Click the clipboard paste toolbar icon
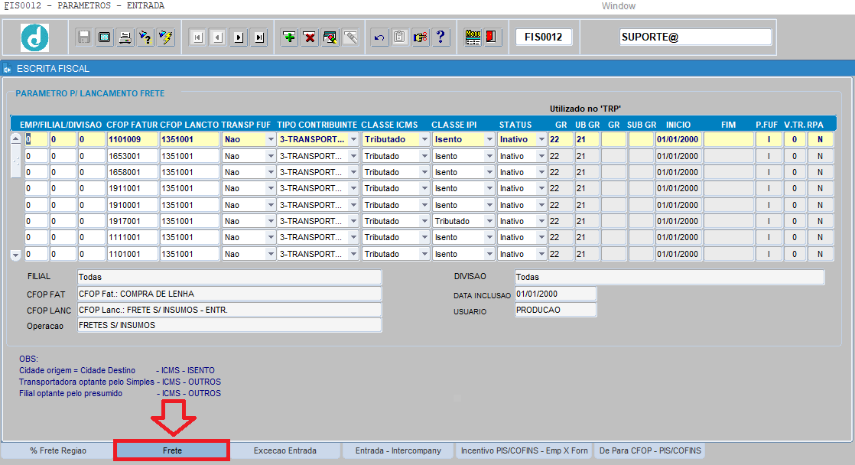Screen dimensions: 855x465 tap(400, 37)
